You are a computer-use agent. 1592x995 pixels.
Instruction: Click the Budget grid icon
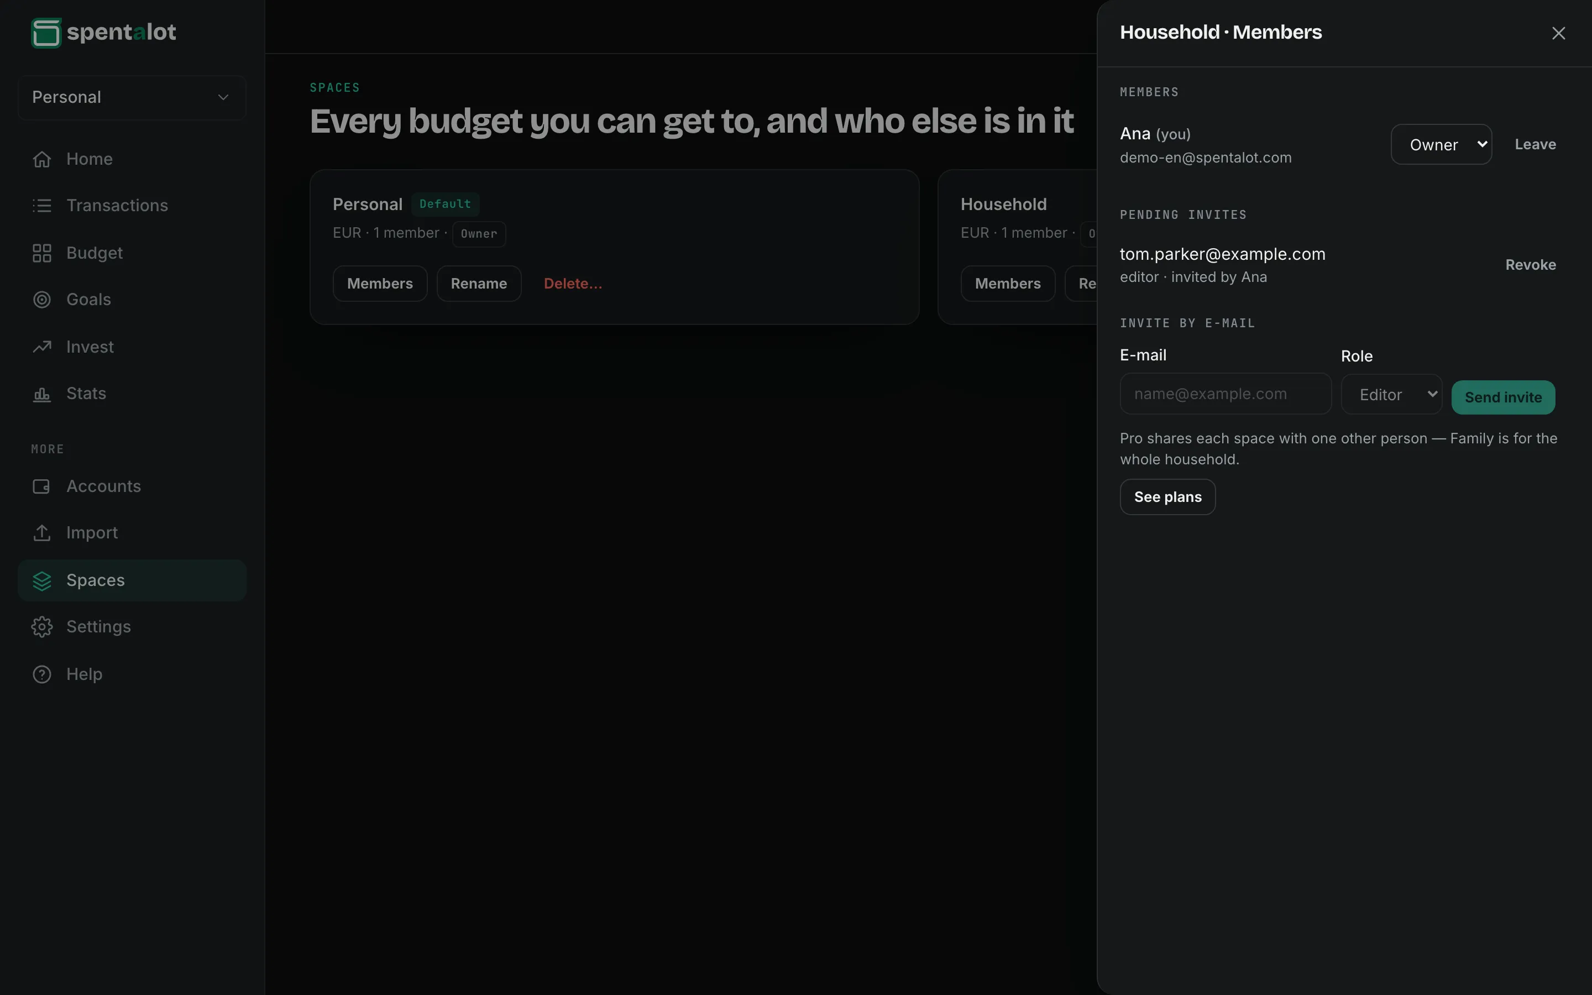pyautogui.click(x=42, y=253)
